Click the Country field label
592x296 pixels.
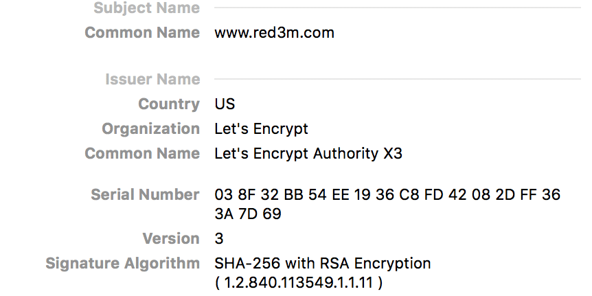coord(169,104)
